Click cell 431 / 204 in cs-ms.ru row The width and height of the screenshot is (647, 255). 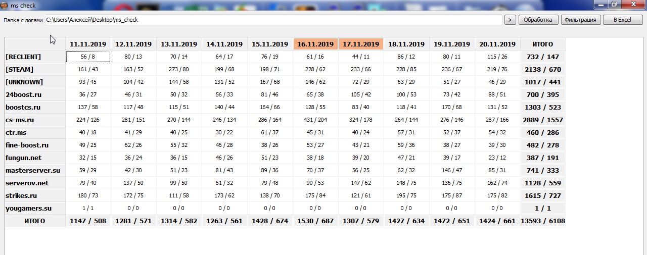coord(315,120)
